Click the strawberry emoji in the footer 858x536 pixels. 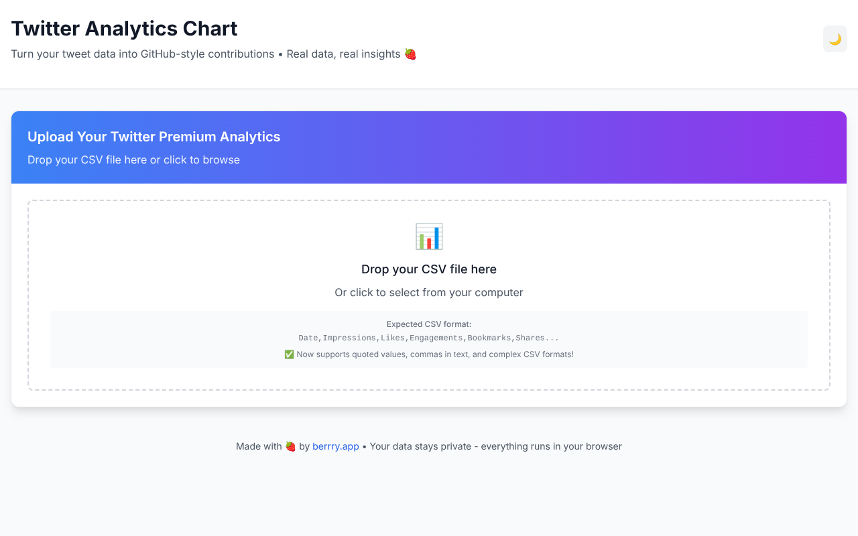[290, 446]
